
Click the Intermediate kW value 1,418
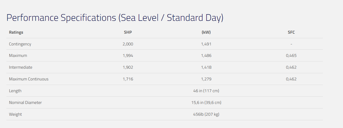click(x=206, y=67)
